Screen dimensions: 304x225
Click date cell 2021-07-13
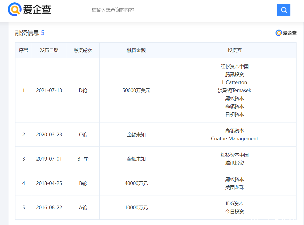(49, 90)
